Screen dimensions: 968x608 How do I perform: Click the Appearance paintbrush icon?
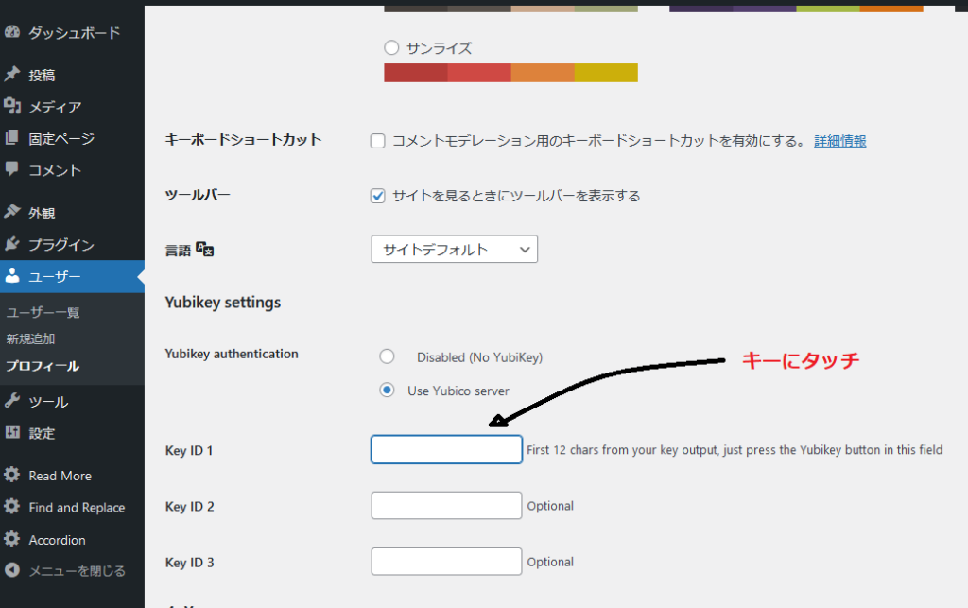tap(12, 213)
